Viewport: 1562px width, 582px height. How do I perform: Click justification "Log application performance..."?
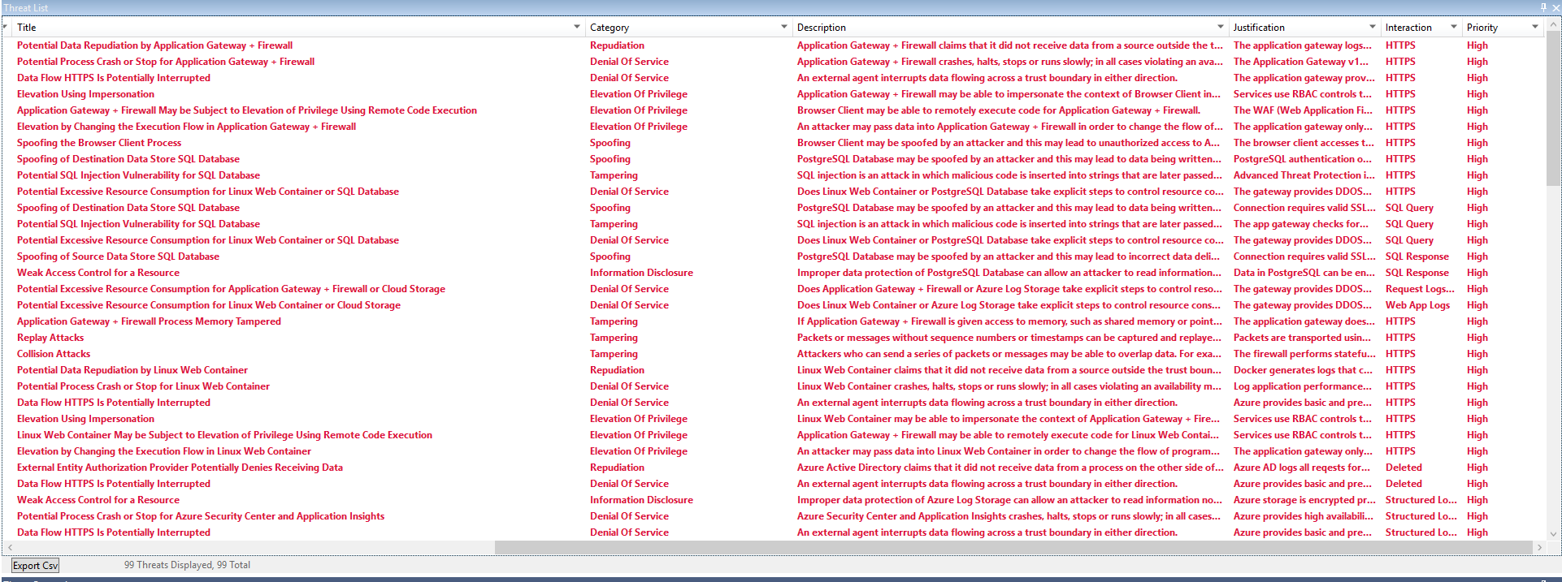pos(1303,386)
